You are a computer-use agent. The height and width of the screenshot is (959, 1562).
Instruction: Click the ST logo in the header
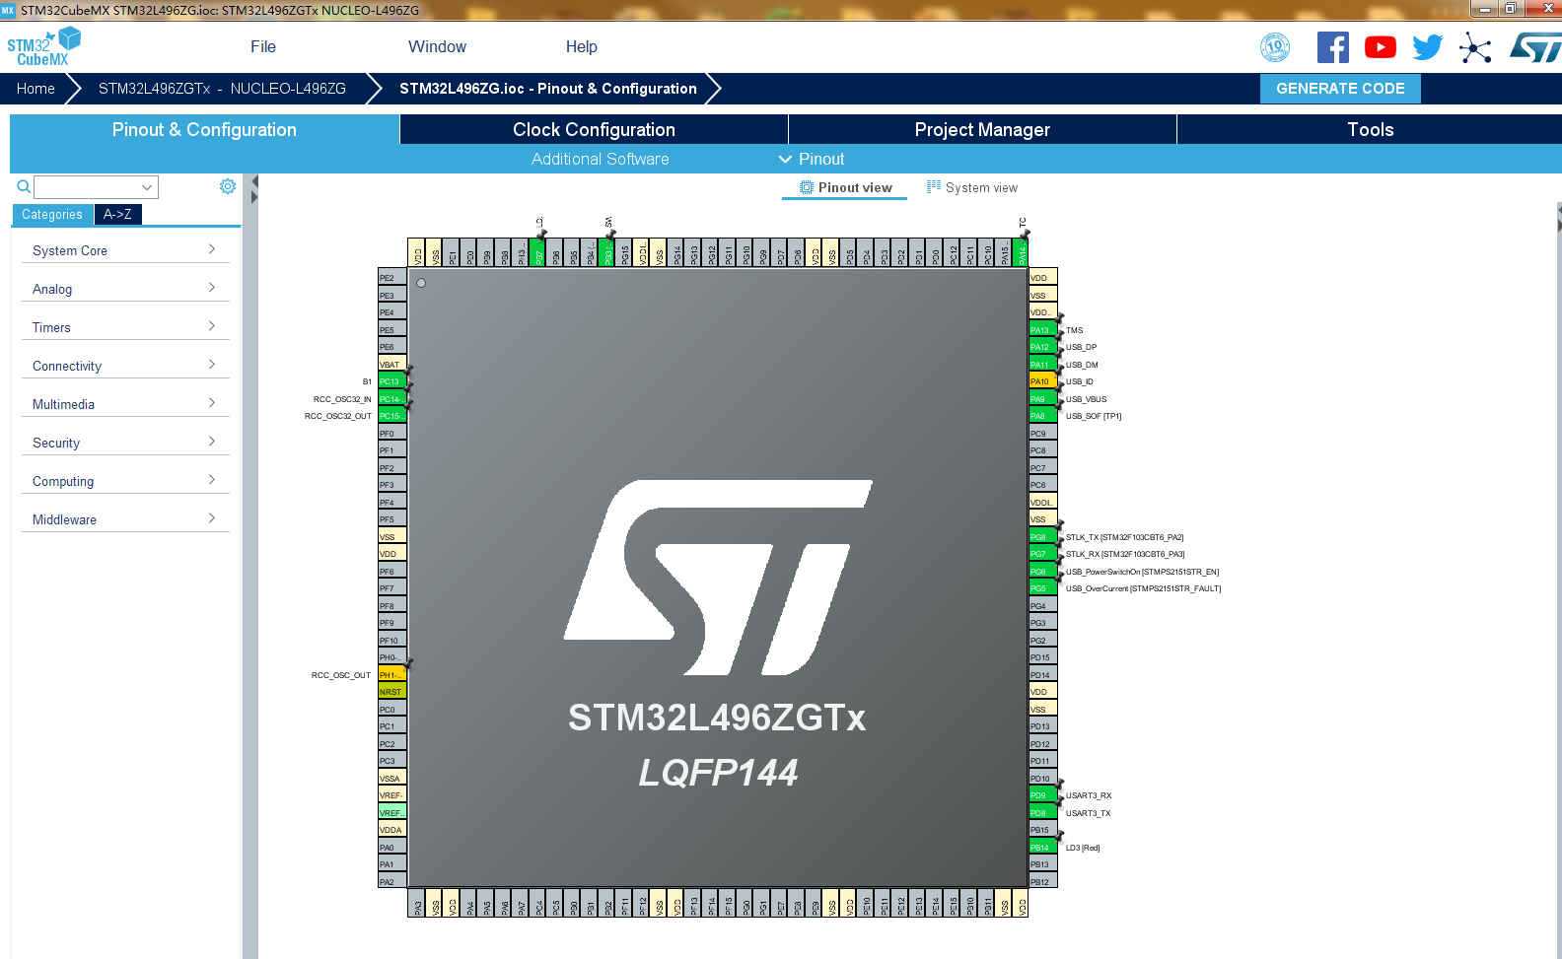tap(1535, 47)
